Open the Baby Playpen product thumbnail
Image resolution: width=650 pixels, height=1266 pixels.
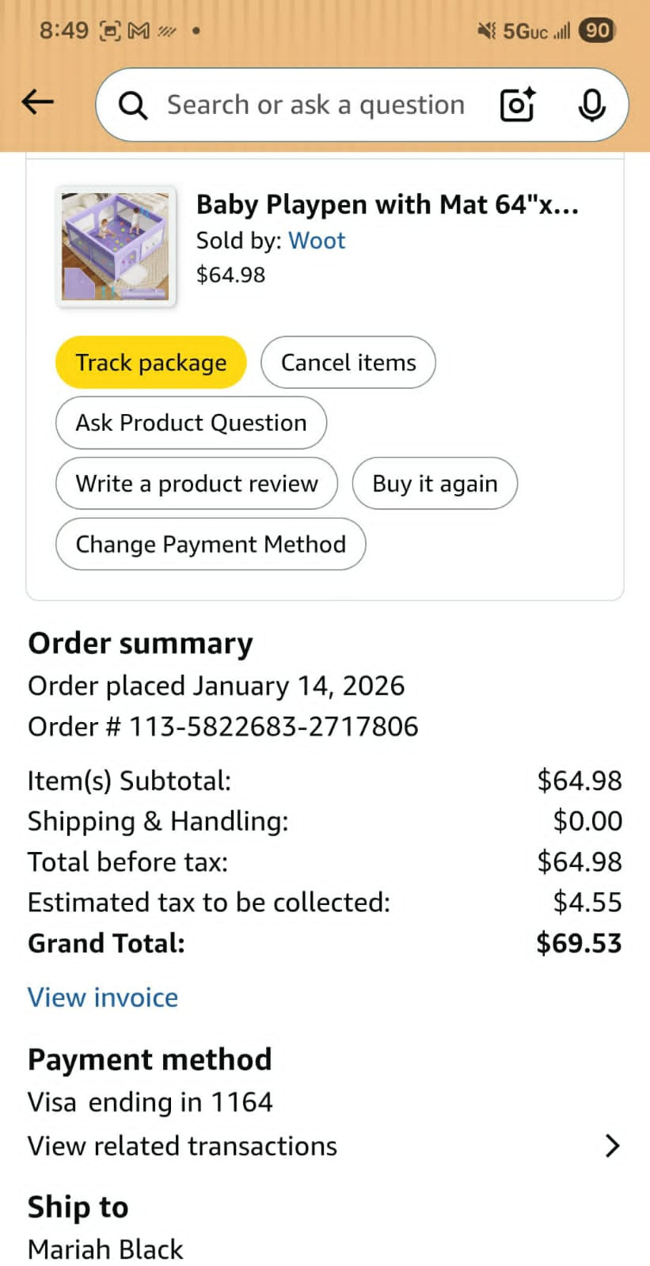point(116,247)
